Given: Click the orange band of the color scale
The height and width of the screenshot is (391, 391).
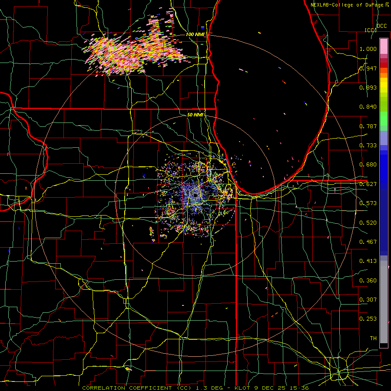Looking at the screenshot, I should pos(384,75).
